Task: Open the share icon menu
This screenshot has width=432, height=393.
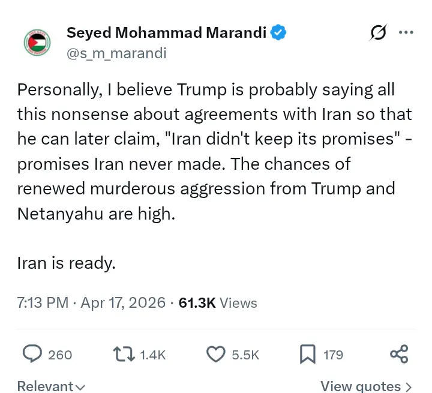Action: [399, 354]
